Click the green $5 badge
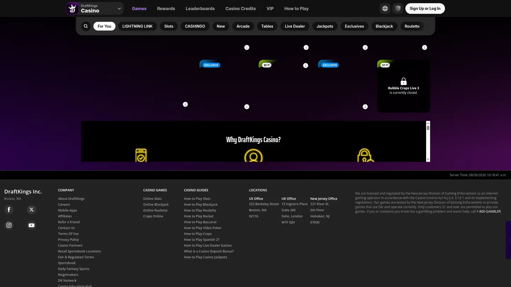This screenshot has height=287, width=511. (267, 65)
